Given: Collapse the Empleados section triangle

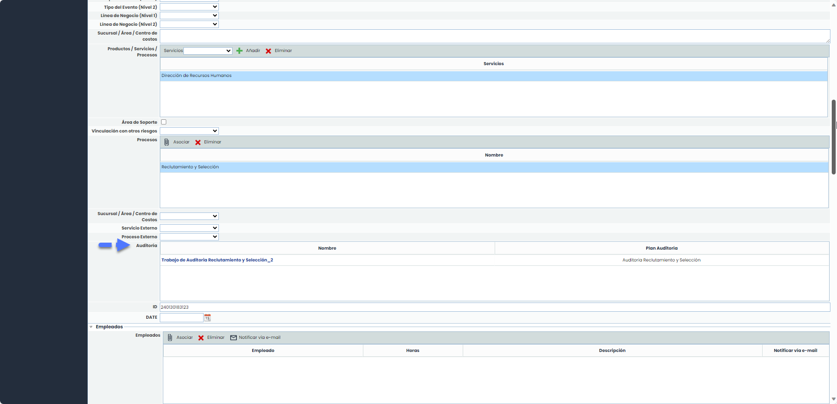Looking at the screenshot, I should 91,327.
